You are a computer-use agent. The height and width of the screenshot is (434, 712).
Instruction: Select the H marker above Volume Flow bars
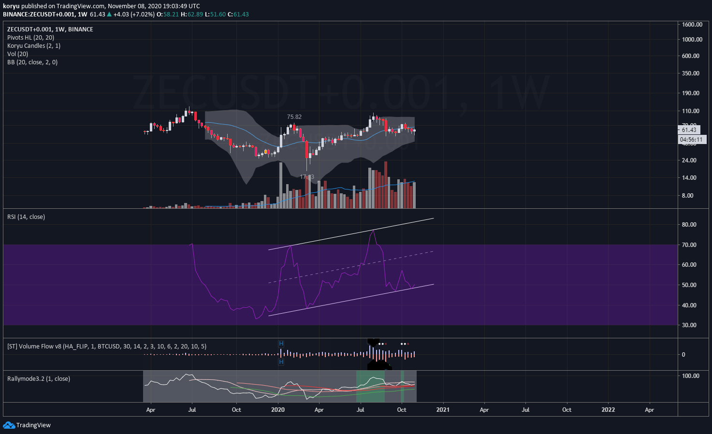pos(281,344)
